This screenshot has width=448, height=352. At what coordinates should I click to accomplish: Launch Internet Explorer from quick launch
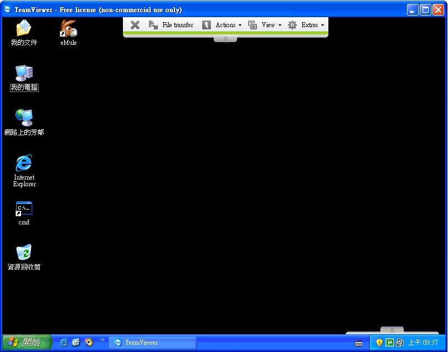coord(64,342)
